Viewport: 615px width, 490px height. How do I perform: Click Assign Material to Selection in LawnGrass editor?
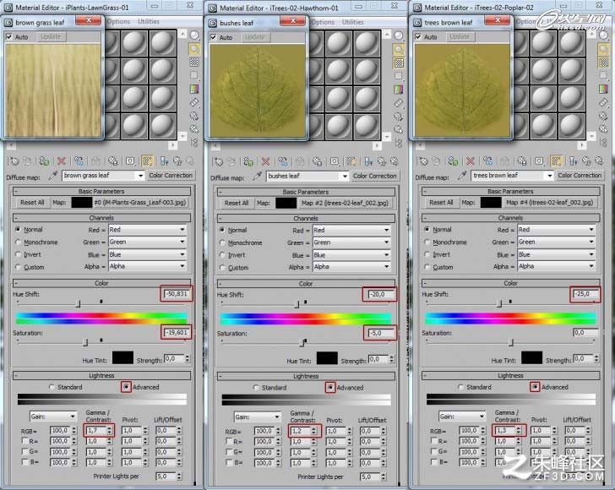pyautogui.click(x=44, y=161)
